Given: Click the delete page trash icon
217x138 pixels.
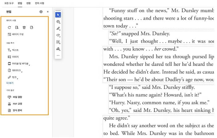Looking at the screenshot, I should click(x=24, y=27).
